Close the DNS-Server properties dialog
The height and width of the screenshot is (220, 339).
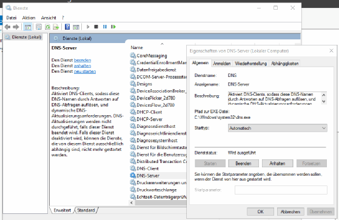pyautogui.click(x=331, y=51)
